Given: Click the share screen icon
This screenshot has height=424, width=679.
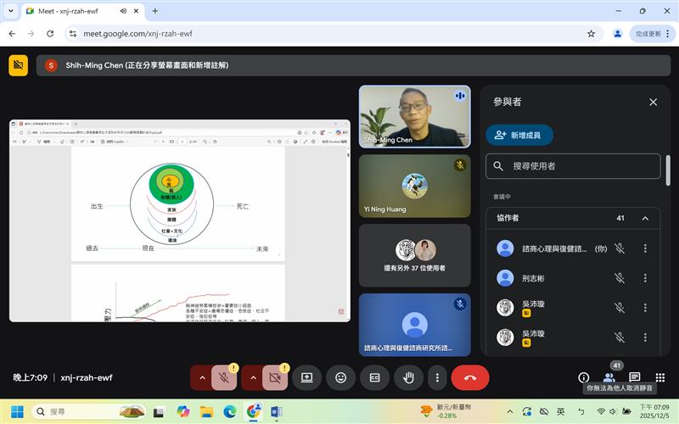Looking at the screenshot, I should click(306, 377).
